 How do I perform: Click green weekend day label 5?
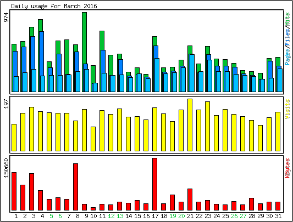tap(51, 216)
